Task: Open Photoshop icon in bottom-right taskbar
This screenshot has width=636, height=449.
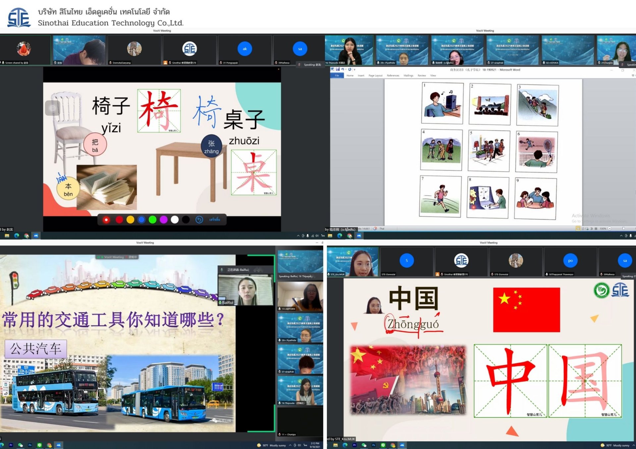Action: pos(374,445)
